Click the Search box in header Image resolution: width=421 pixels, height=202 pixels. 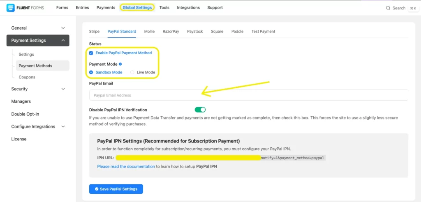tap(396, 8)
